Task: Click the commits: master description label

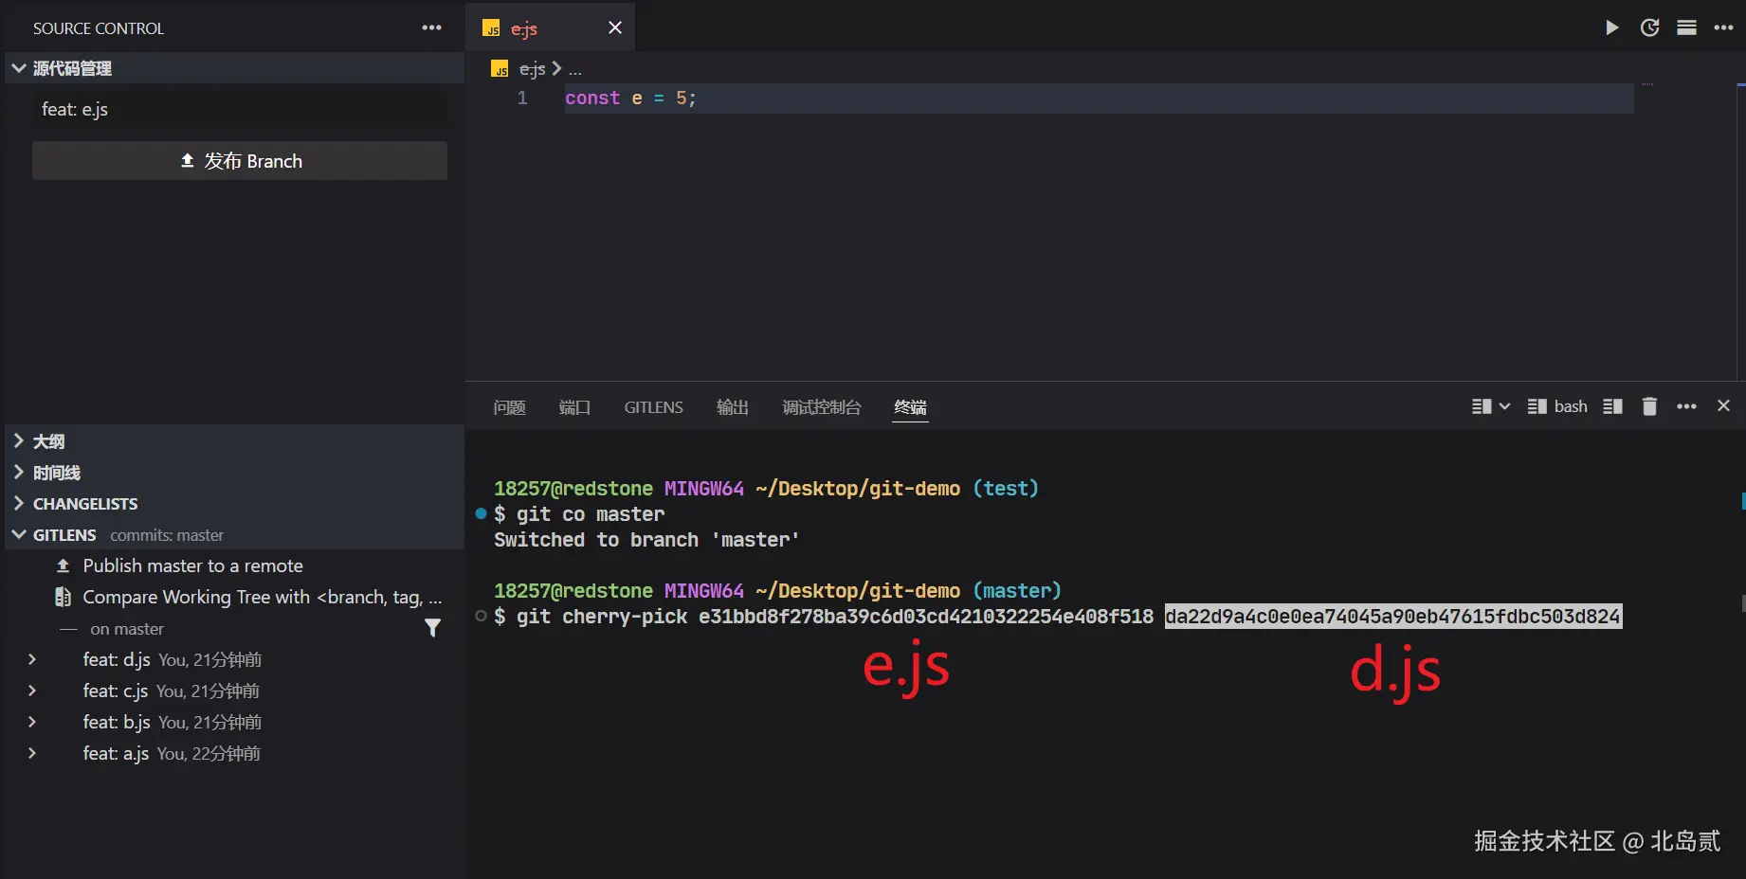Action: point(167,535)
